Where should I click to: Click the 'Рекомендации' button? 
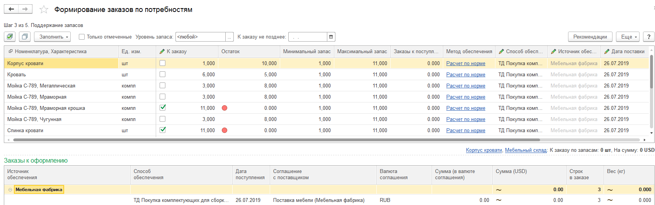click(x=590, y=37)
